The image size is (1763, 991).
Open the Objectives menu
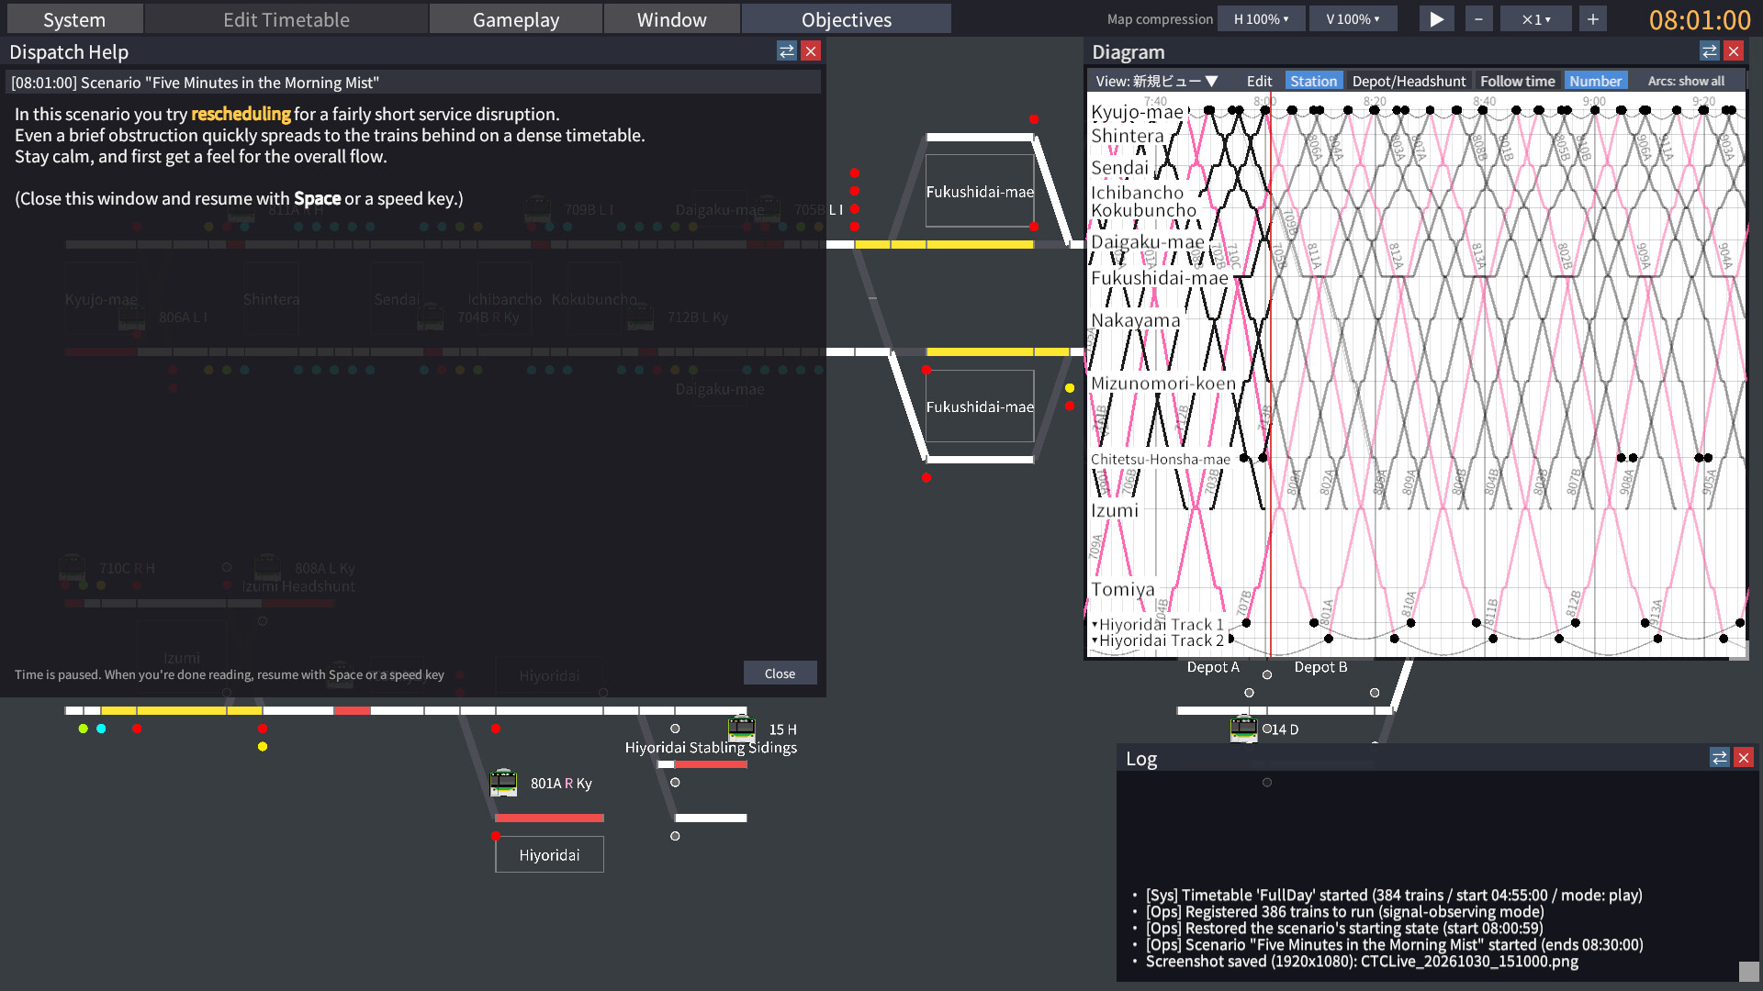click(847, 19)
